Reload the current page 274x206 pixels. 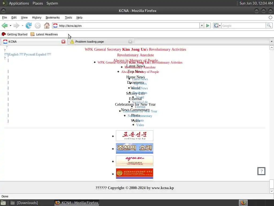tap(29, 25)
